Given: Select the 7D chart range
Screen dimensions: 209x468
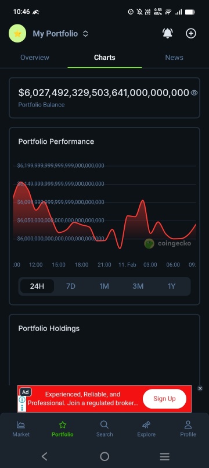Looking at the screenshot, I should pos(71,286).
